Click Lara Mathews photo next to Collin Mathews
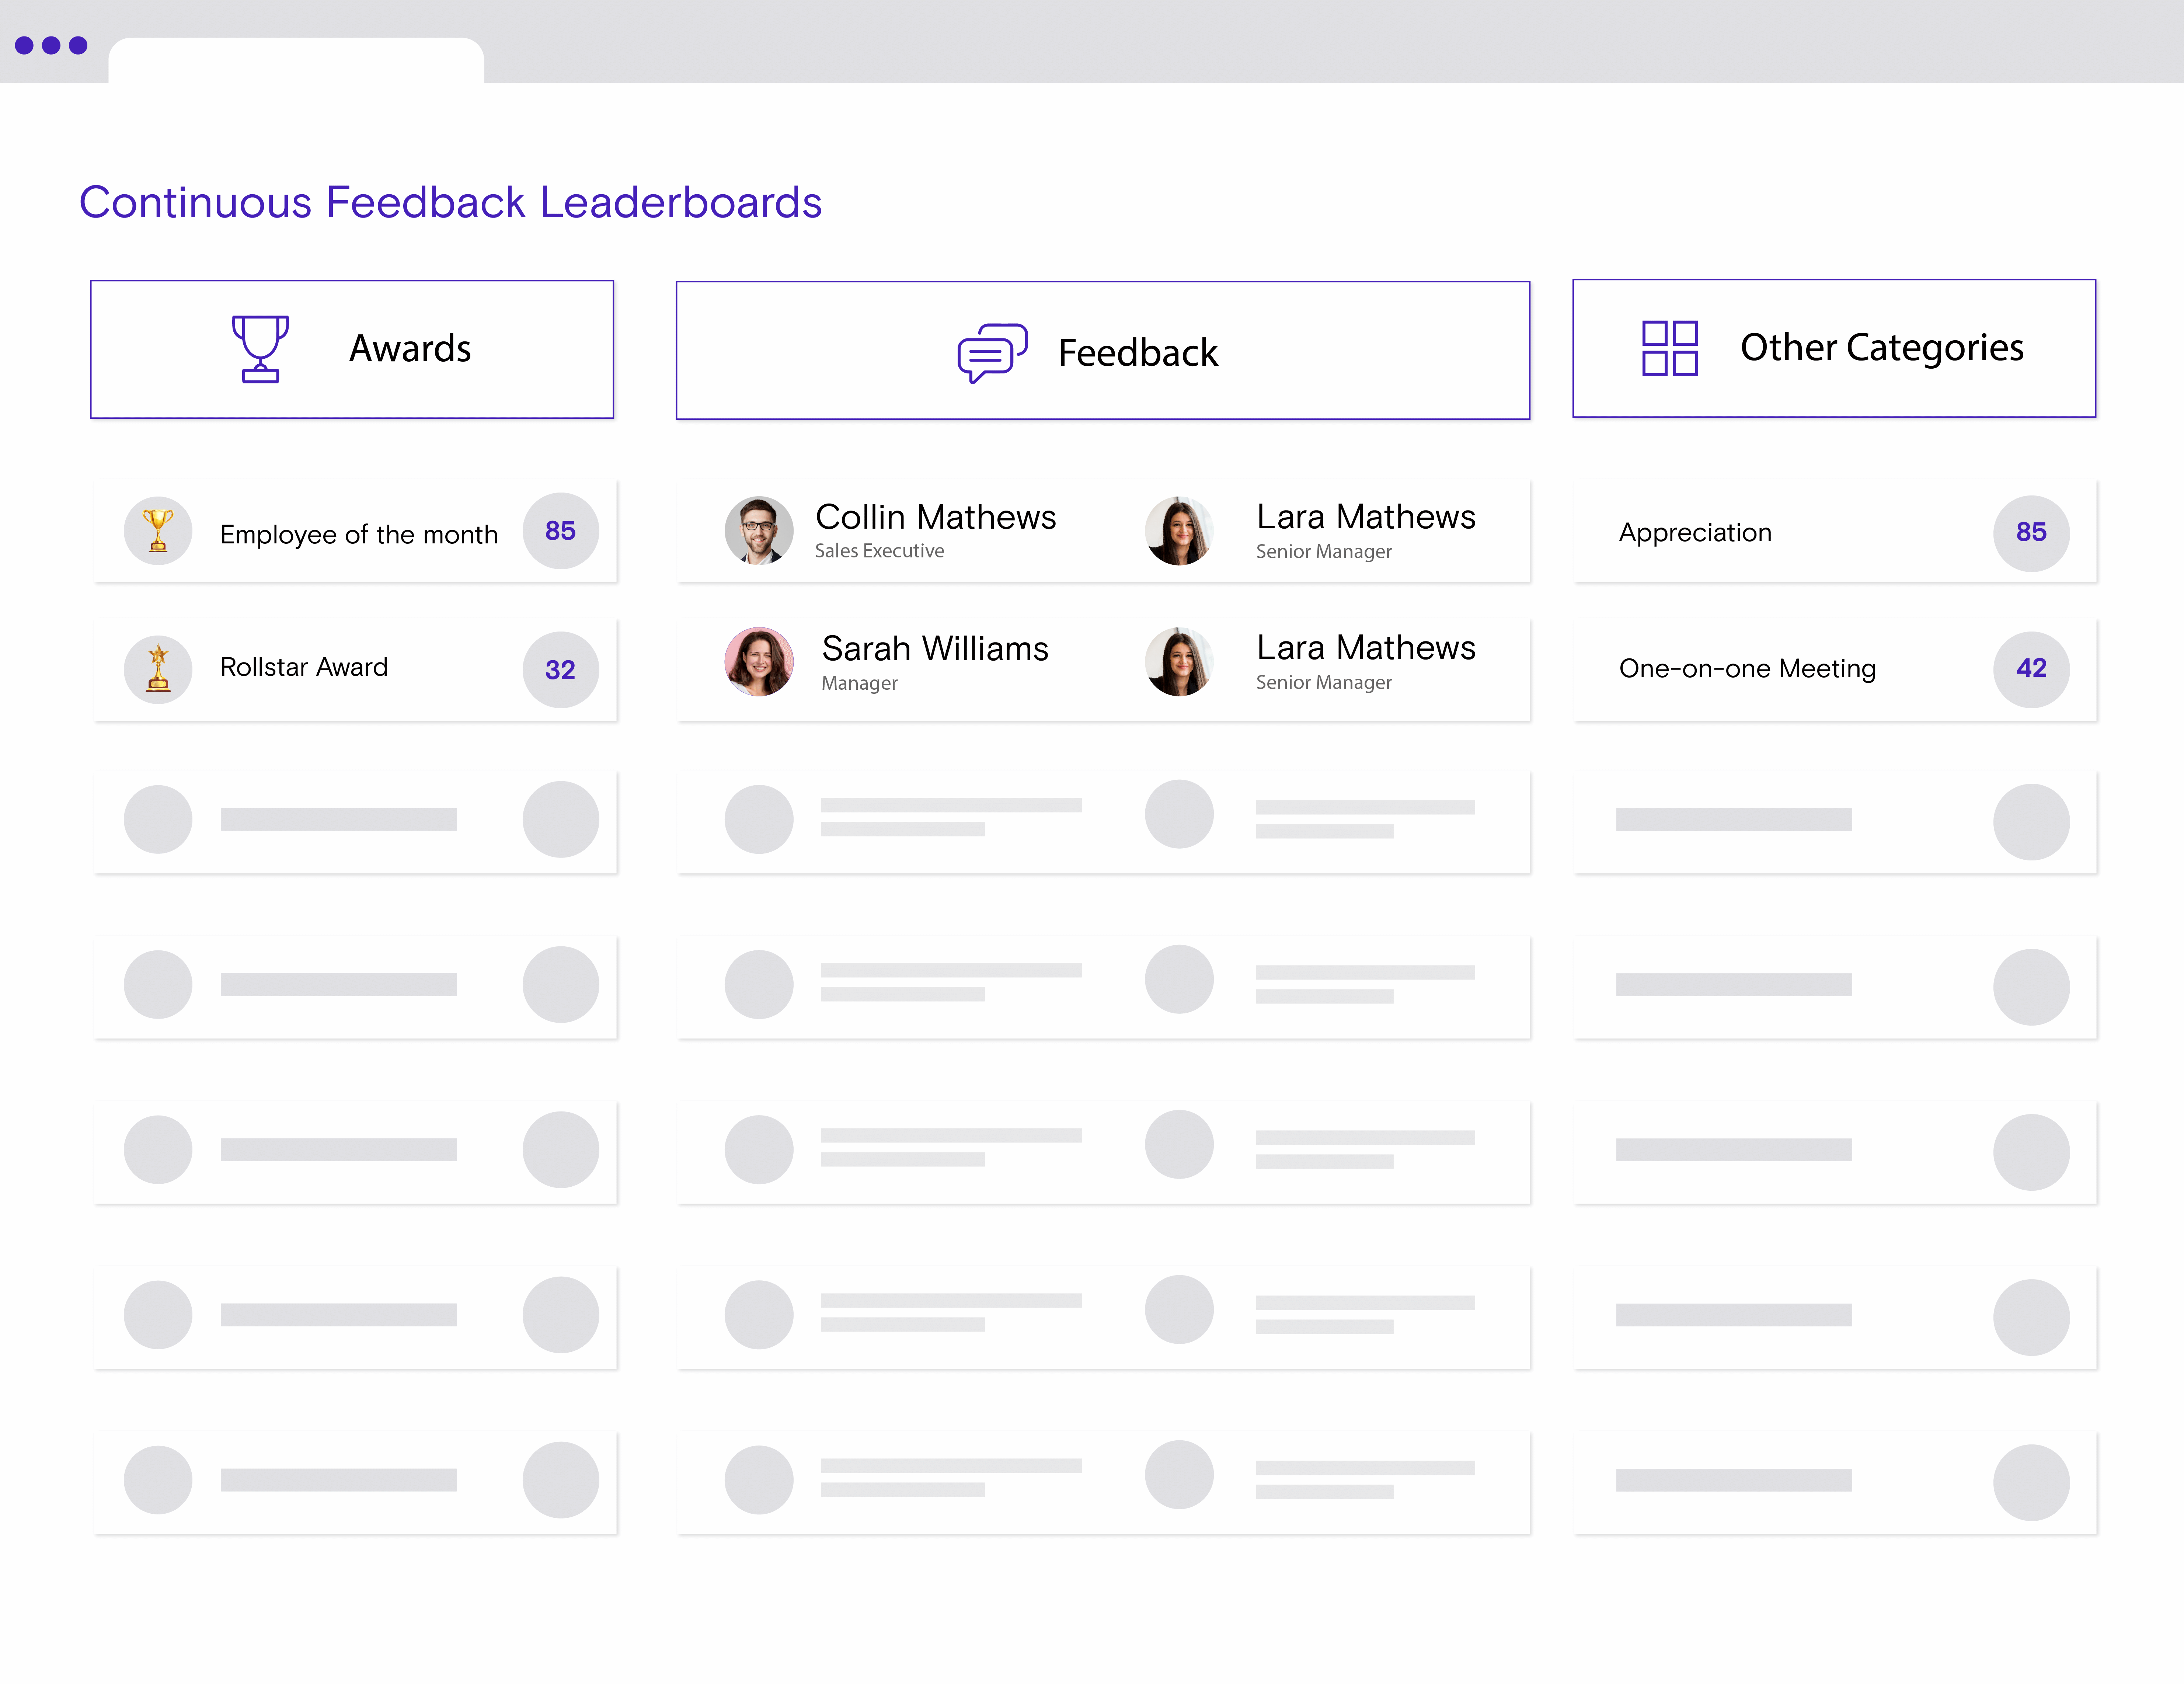The image size is (2184, 1684). [1180, 531]
